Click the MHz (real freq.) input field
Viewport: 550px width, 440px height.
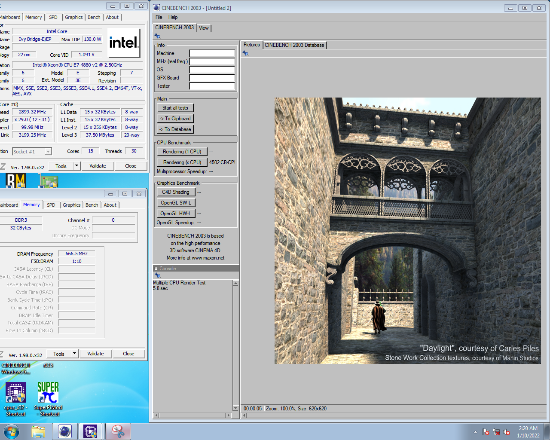(212, 61)
